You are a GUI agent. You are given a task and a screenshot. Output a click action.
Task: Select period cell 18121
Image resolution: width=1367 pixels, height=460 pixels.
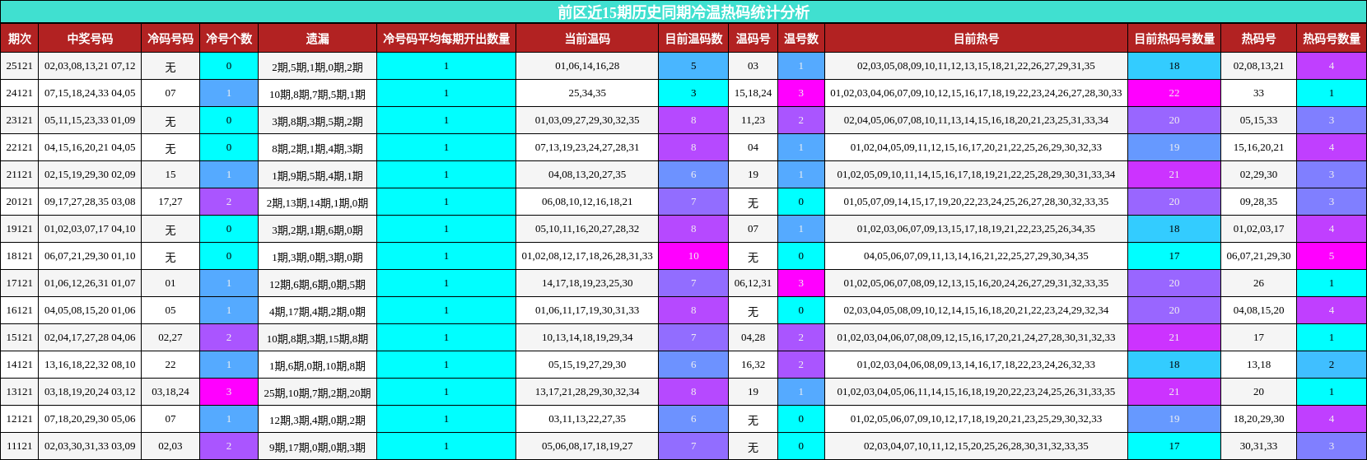[20, 256]
